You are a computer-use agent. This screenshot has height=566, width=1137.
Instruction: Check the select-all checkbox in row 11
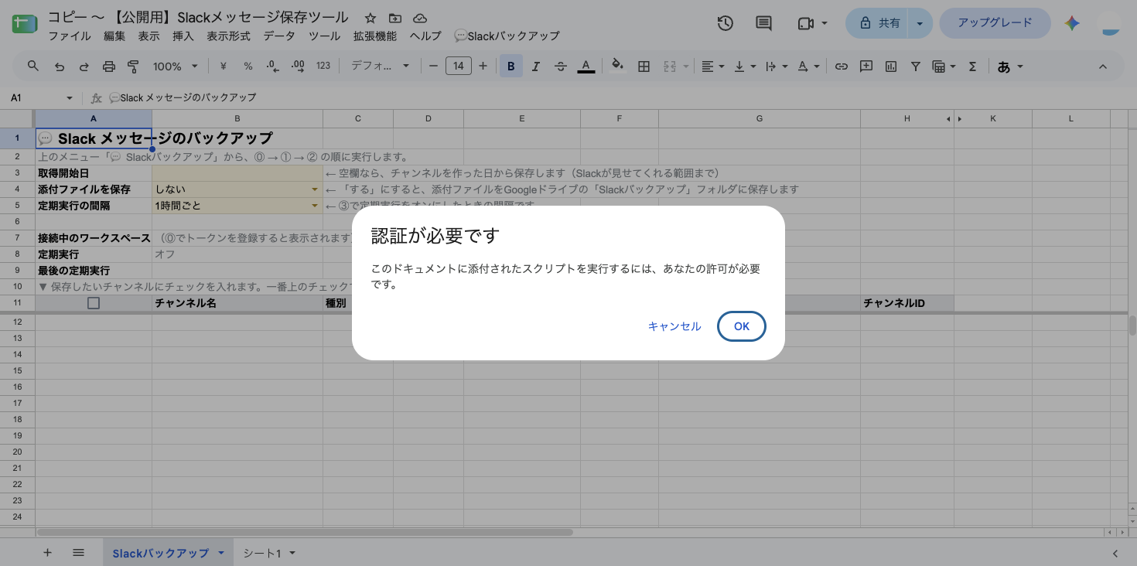point(94,303)
